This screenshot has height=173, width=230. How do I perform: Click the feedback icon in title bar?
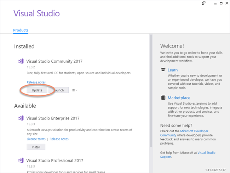[x=203, y=3]
